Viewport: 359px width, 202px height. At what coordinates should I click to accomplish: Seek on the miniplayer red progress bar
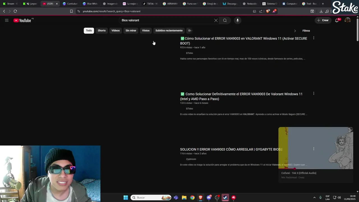point(316,169)
